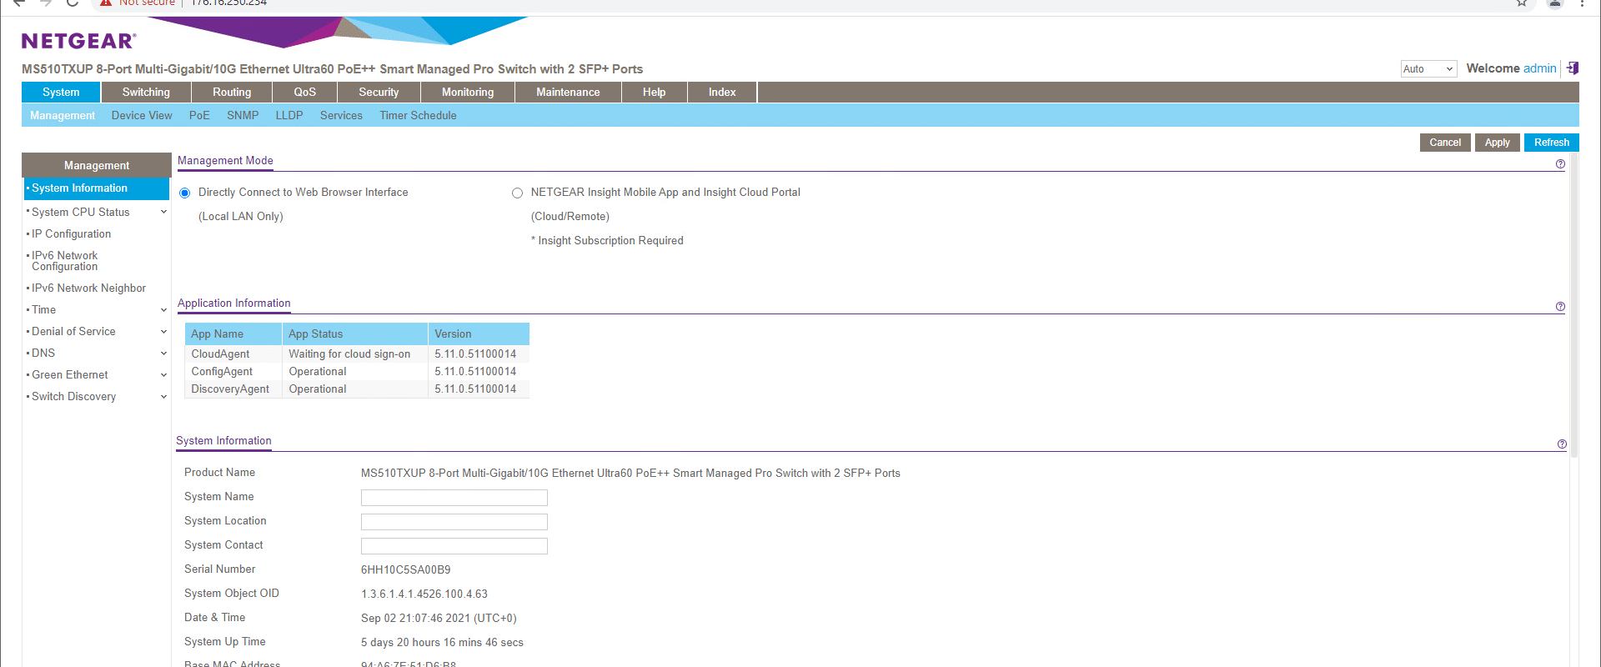Click the browser bookmark star icon
This screenshot has width=1601, height=667.
1522,3
